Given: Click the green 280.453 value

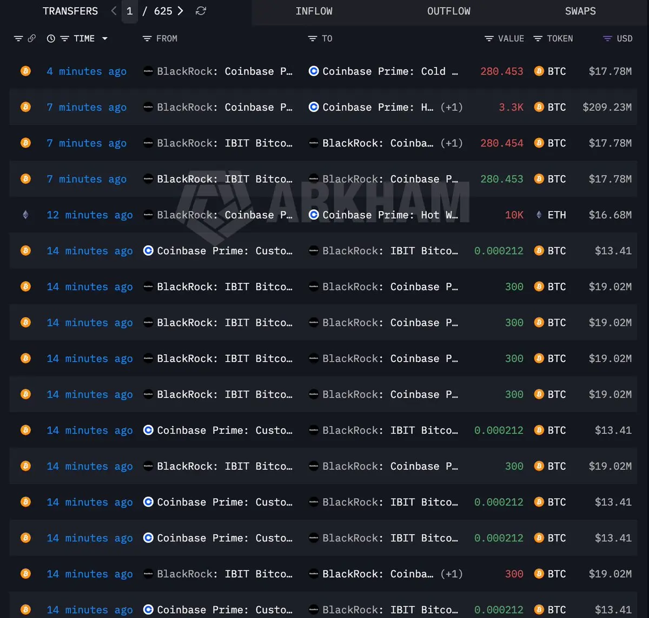Looking at the screenshot, I should 502,179.
